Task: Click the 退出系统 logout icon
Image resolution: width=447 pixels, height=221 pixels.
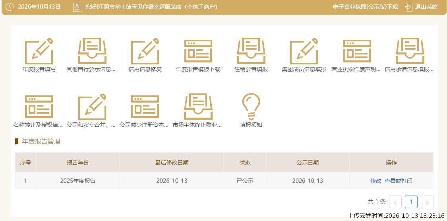Action: pyautogui.click(x=408, y=7)
